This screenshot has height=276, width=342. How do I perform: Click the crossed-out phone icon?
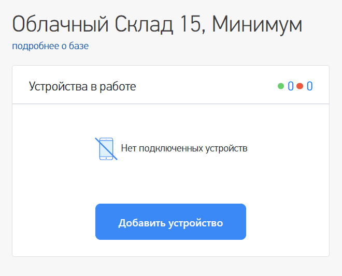pos(106,149)
